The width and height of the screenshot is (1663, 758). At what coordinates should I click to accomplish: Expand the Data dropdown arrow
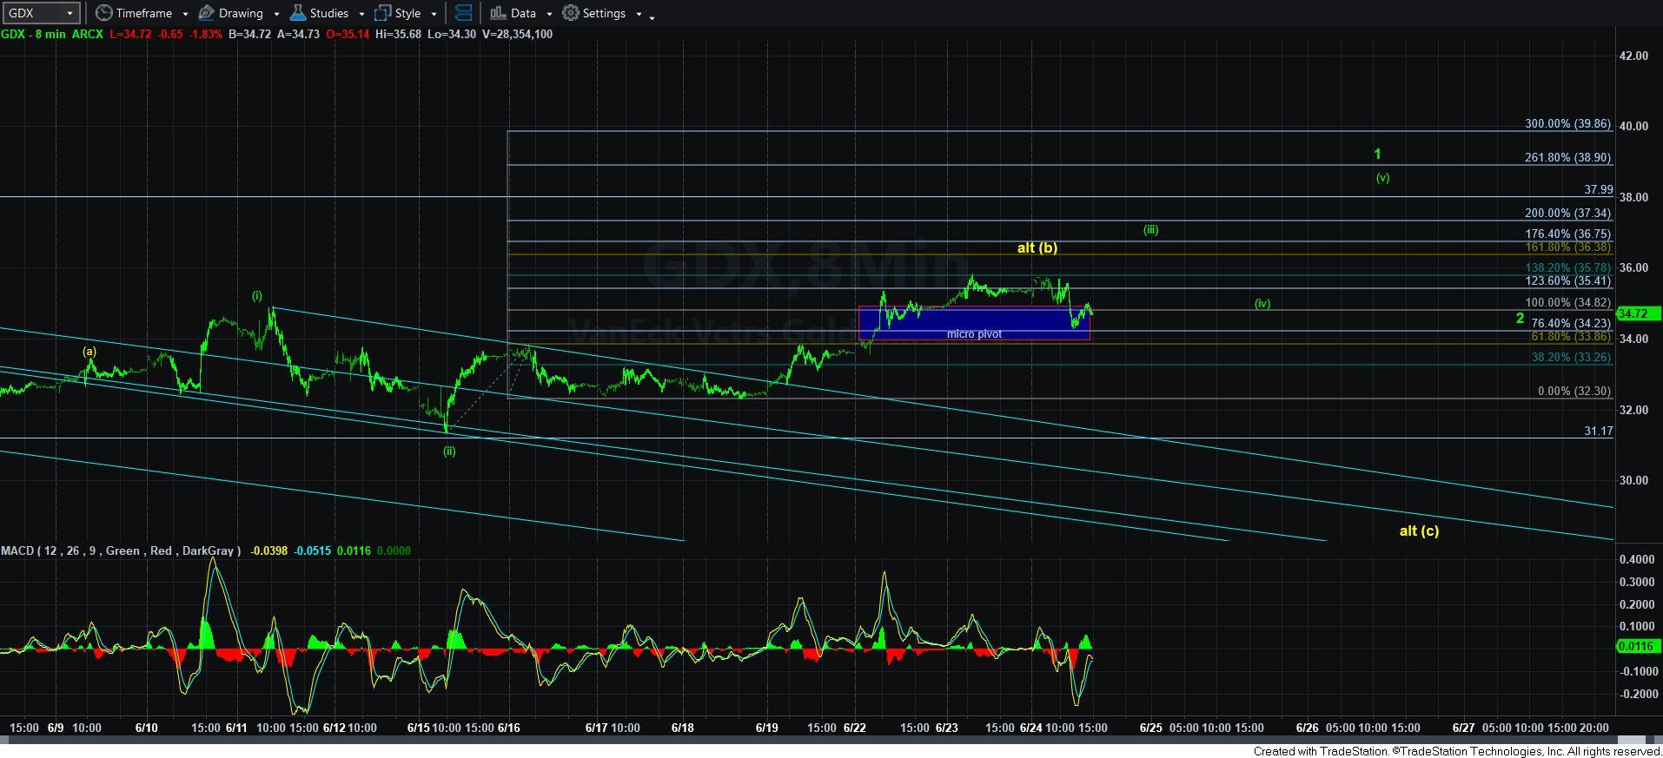[x=549, y=14]
